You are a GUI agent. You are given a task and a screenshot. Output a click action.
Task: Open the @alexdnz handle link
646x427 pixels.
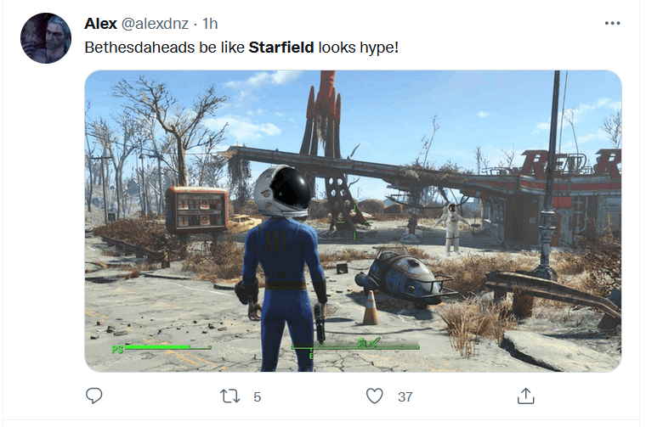point(155,24)
